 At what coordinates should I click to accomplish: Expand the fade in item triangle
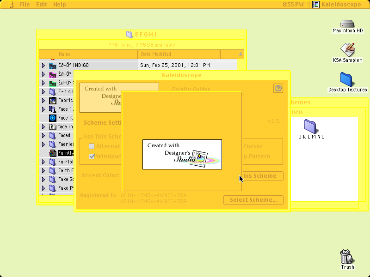(x=43, y=126)
